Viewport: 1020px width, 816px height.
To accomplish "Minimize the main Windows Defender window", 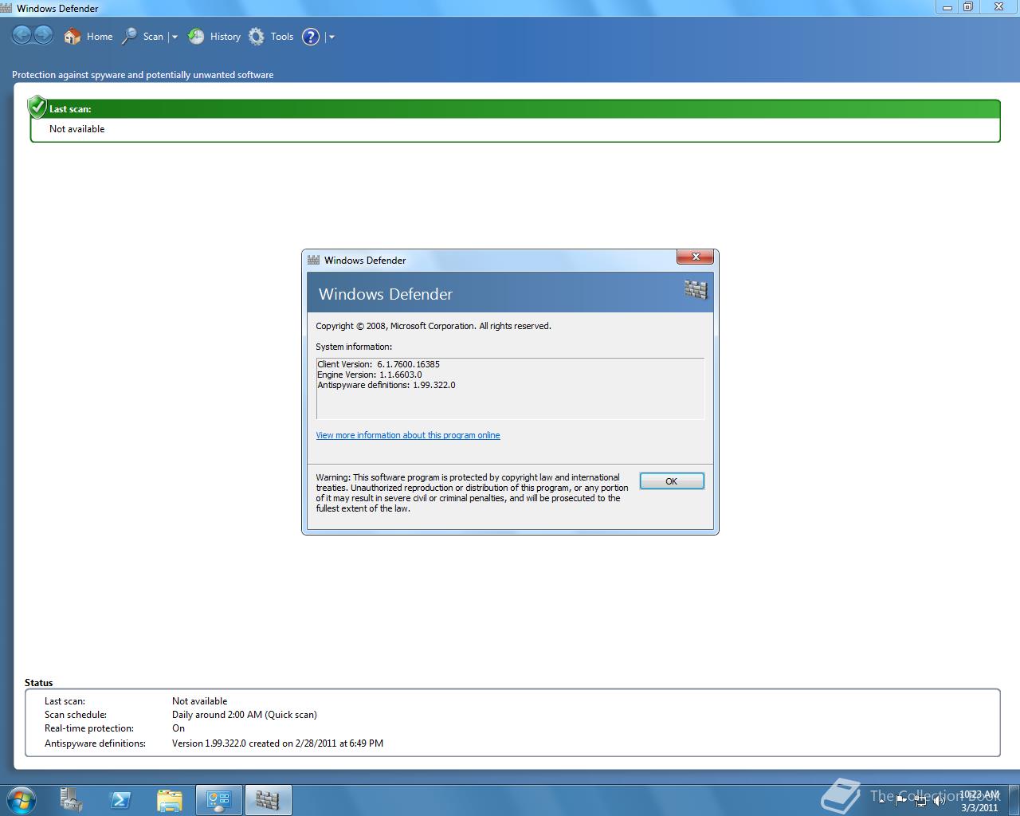I will (x=947, y=7).
